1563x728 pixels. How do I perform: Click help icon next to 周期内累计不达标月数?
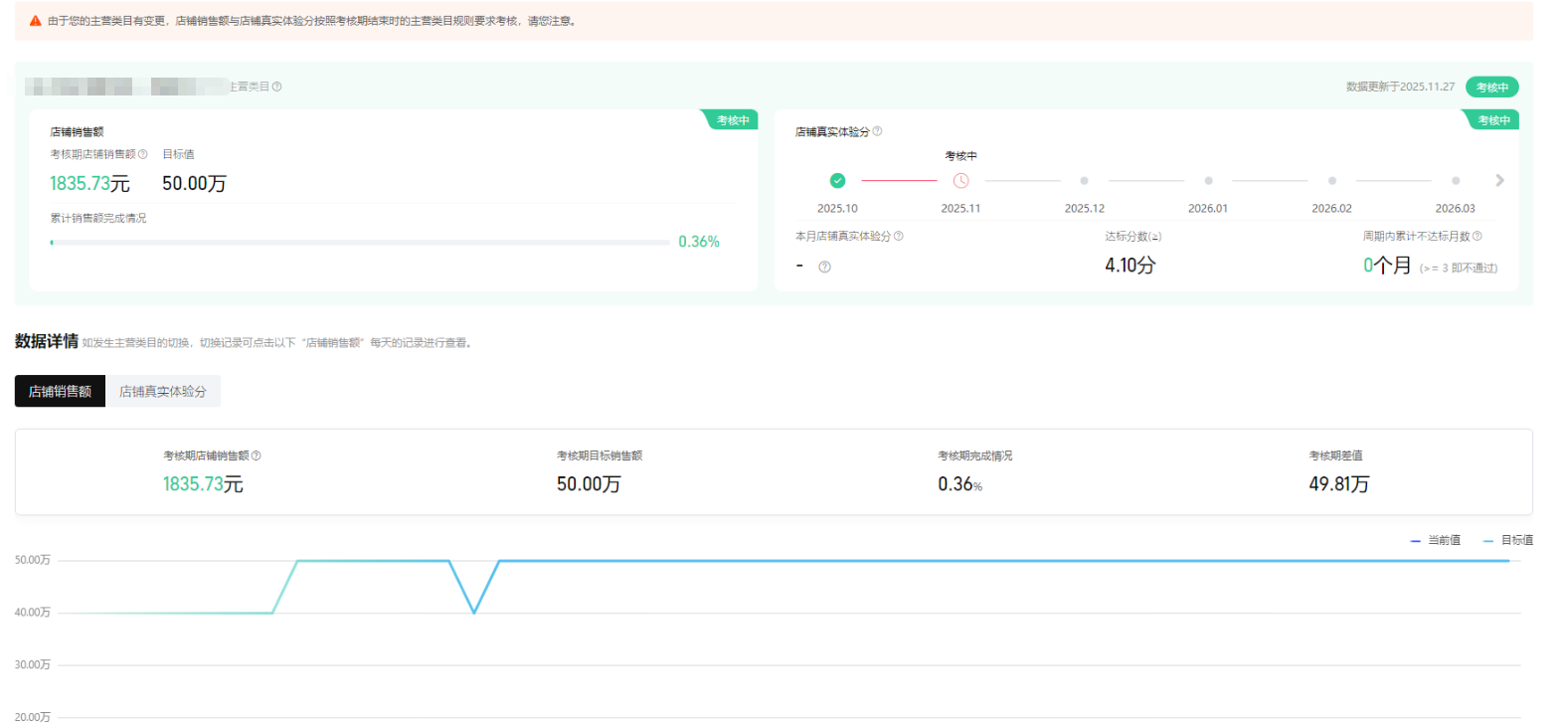coord(1477,237)
